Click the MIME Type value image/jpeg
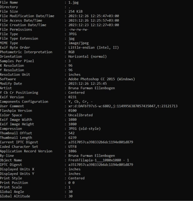The image size is (193, 201). pos(79,43)
